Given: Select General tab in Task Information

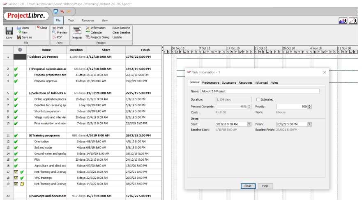Looking at the screenshot, I should click(194, 82).
